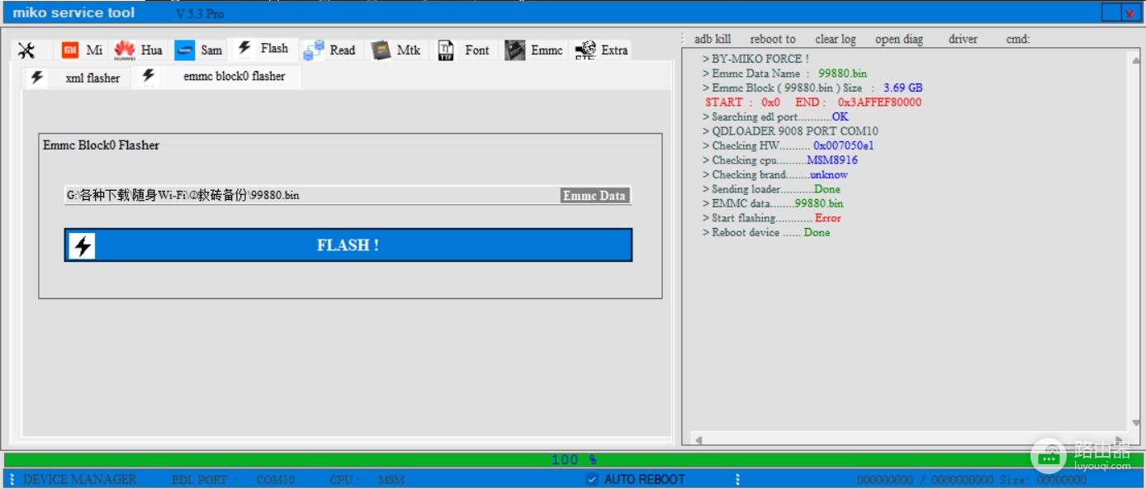Select the Huawei logo icon
1146x489 pixels.
click(x=125, y=50)
